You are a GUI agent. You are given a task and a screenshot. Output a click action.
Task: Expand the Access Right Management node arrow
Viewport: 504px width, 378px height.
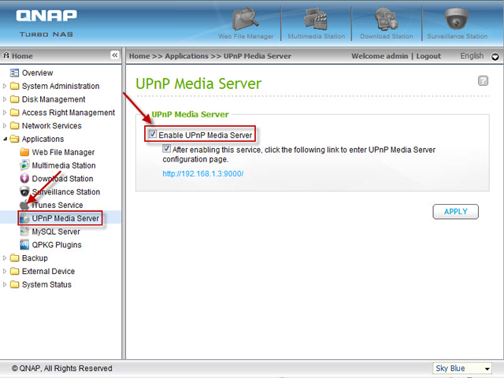click(x=5, y=113)
